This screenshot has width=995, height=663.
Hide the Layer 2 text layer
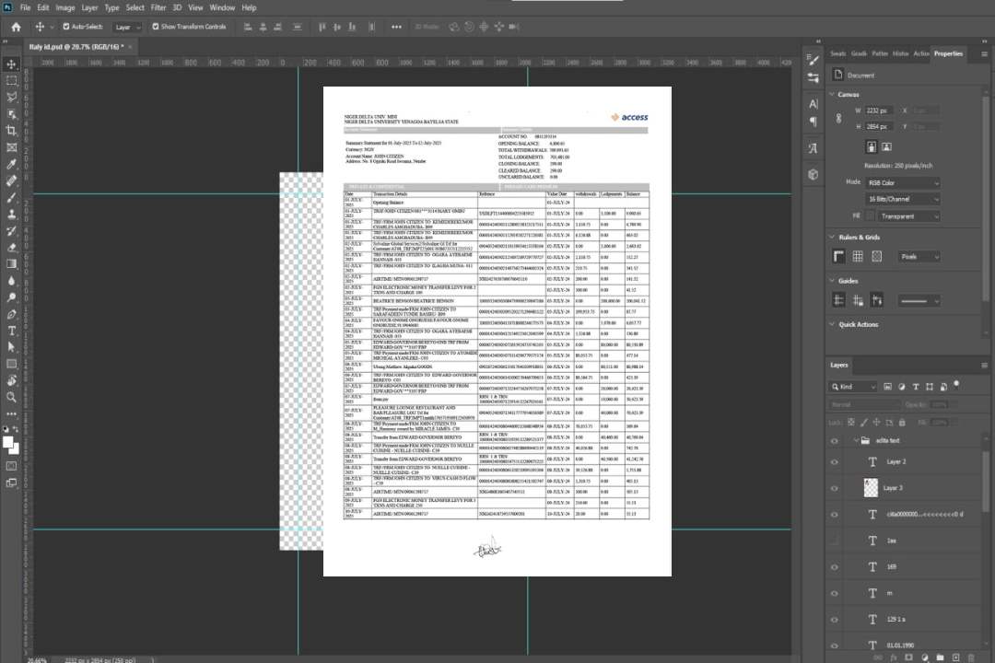(x=835, y=462)
